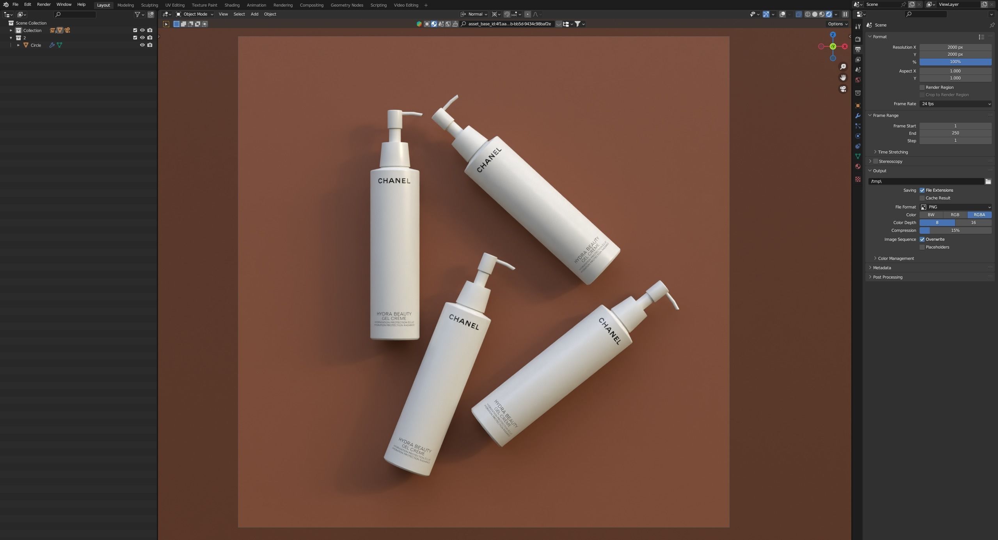Switch to the Geometry Nodes workspace tab
The height and width of the screenshot is (540, 998).
tap(347, 5)
